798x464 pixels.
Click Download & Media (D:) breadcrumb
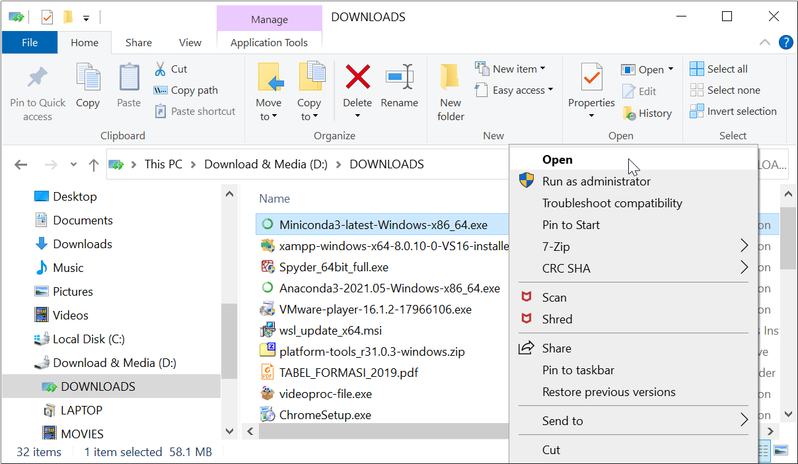tap(266, 164)
